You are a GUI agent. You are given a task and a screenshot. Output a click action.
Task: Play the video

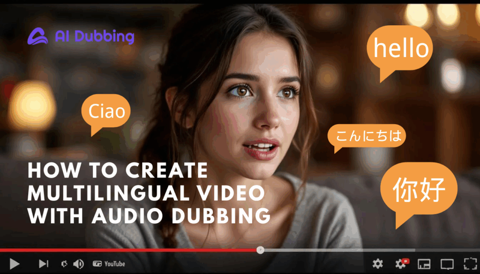click(14, 263)
